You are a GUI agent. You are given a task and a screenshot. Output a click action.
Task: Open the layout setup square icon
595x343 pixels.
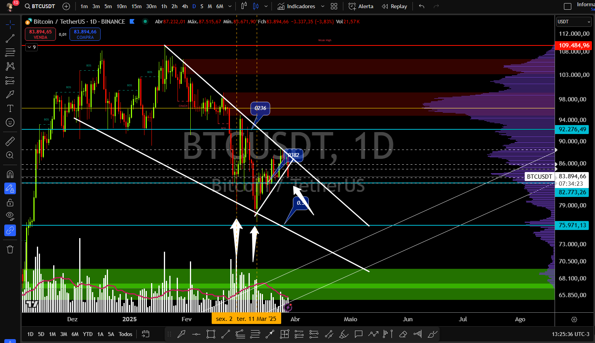(567, 6)
